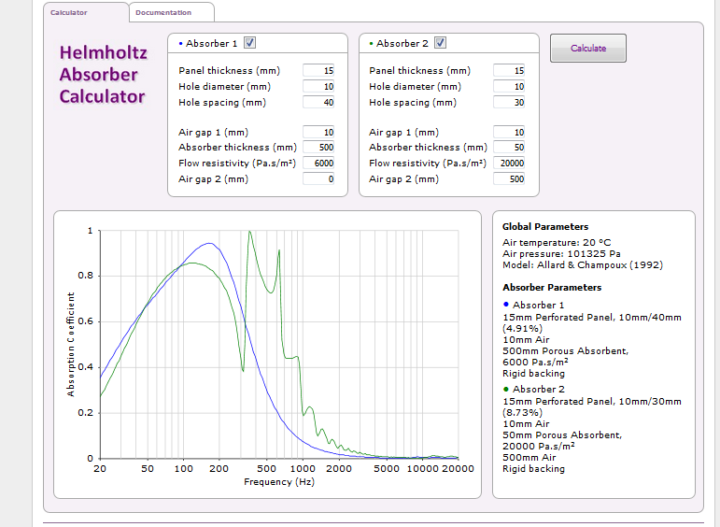The height and width of the screenshot is (527, 720).
Task: Edit Absorber 1 panel thickness field
Action: [x=318, y=70]
